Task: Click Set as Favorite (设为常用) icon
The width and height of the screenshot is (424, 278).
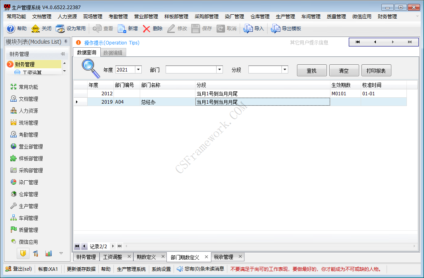Action: click(x=60, y=29)
